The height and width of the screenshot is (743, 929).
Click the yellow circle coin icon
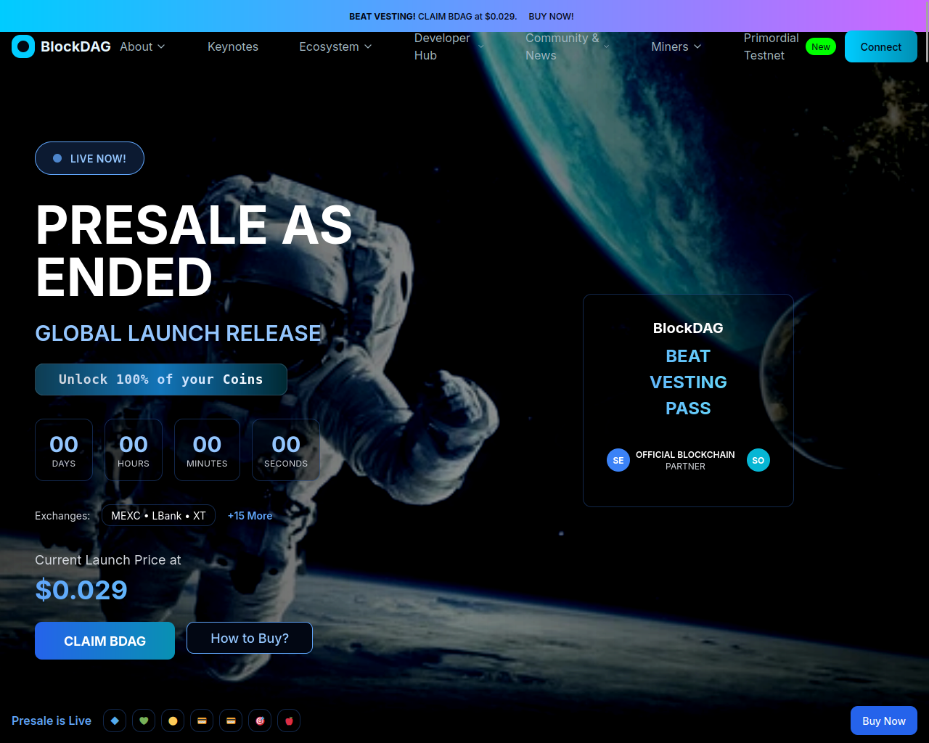click(173, 721)
